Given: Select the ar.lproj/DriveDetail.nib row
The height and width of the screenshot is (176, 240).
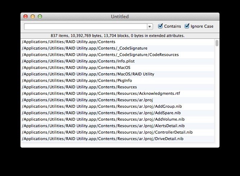Looking at the screenshot, I should 117,139.
